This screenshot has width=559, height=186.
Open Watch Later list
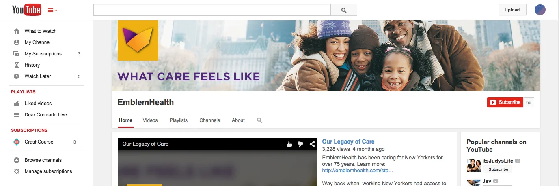coord(38,76)
